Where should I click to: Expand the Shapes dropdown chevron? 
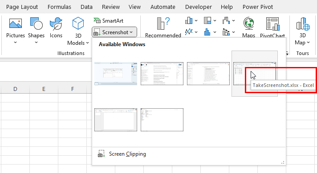pyautogui.click(x=36, y=42)
